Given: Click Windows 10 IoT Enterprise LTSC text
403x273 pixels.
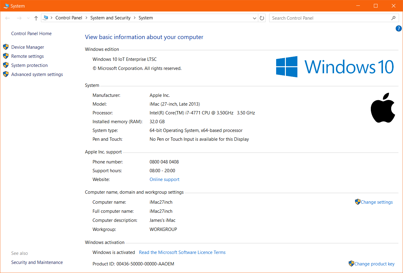Looking at the screenshot, I should [x=125, y=59].
